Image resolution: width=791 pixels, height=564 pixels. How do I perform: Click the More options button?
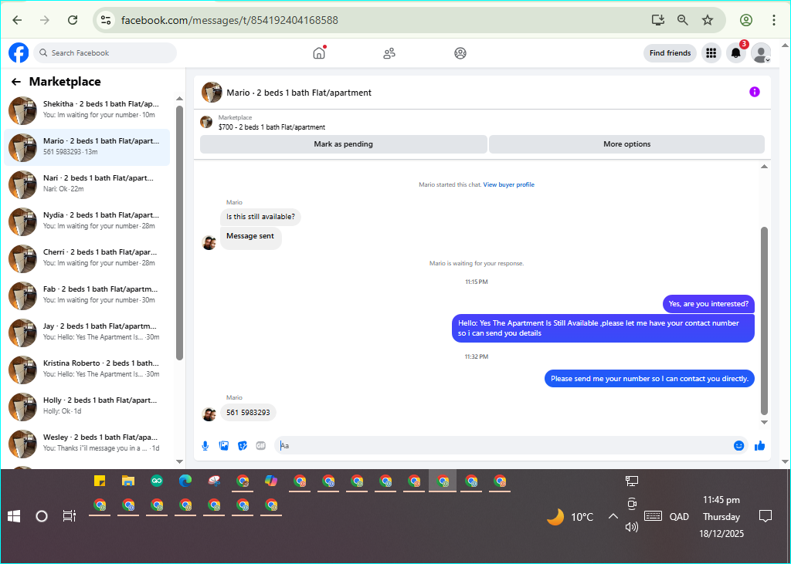point(626,144)
